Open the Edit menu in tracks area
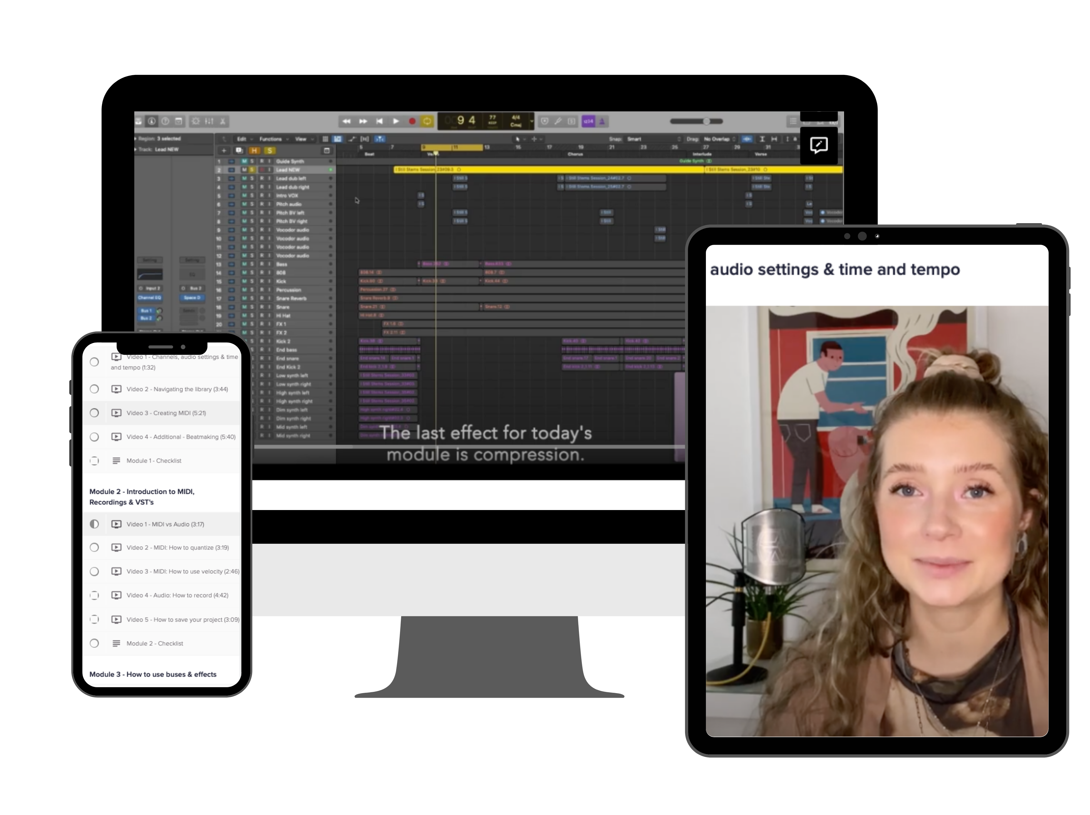Viewport: 1090px width, 815px height. click(x=245, y=139)
